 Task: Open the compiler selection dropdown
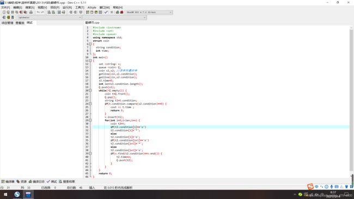pos(149,12)
